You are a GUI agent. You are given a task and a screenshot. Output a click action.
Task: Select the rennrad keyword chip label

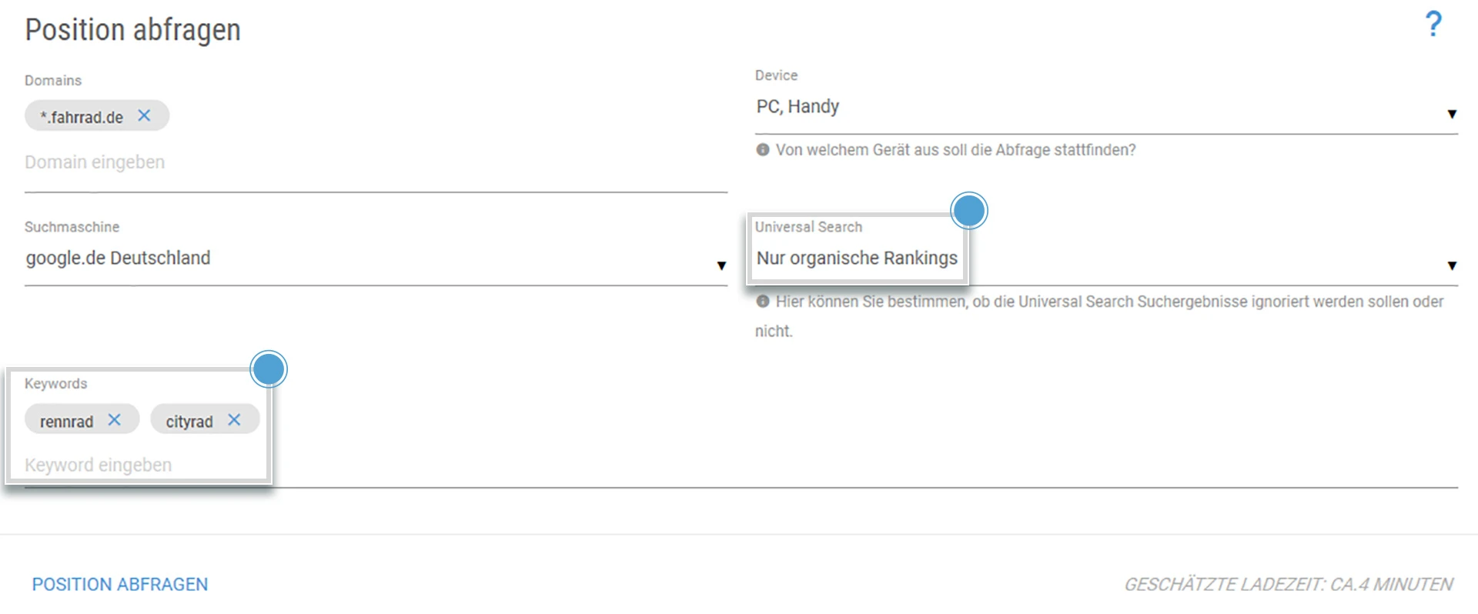click(x=67, y=422)
